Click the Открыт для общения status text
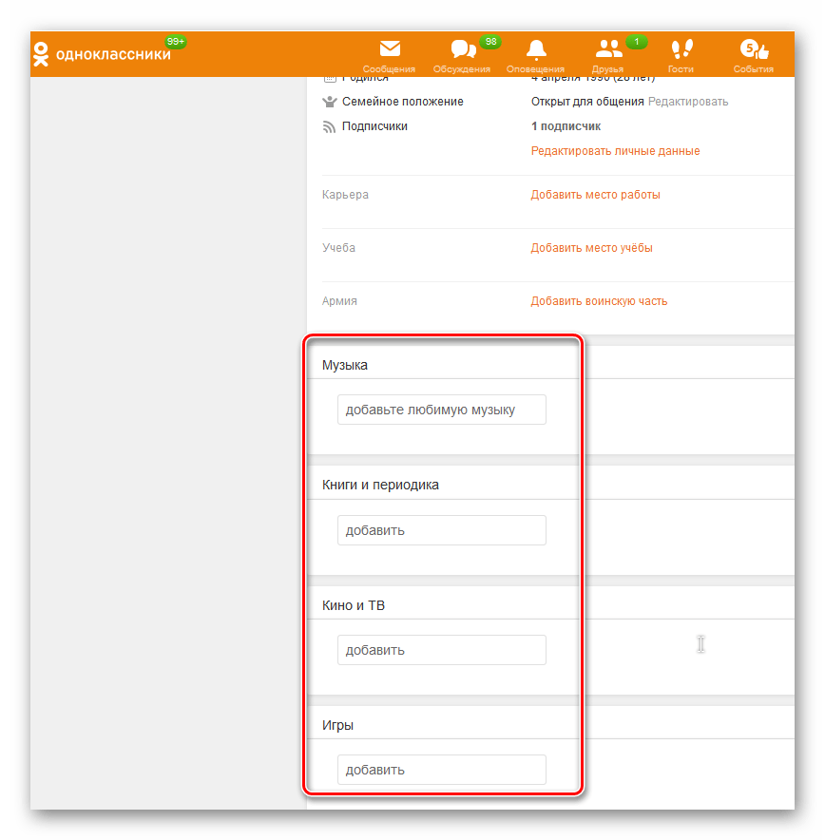 tap(587, 102)
